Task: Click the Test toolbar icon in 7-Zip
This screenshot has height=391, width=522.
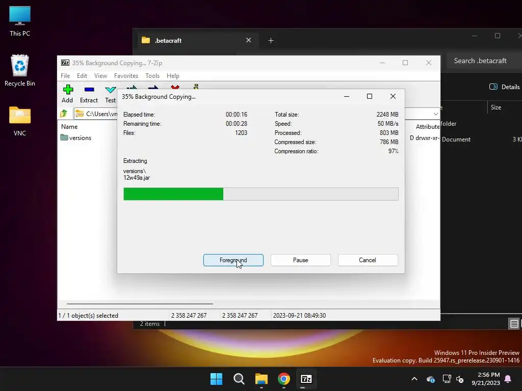Action: (x=110, y=94)
